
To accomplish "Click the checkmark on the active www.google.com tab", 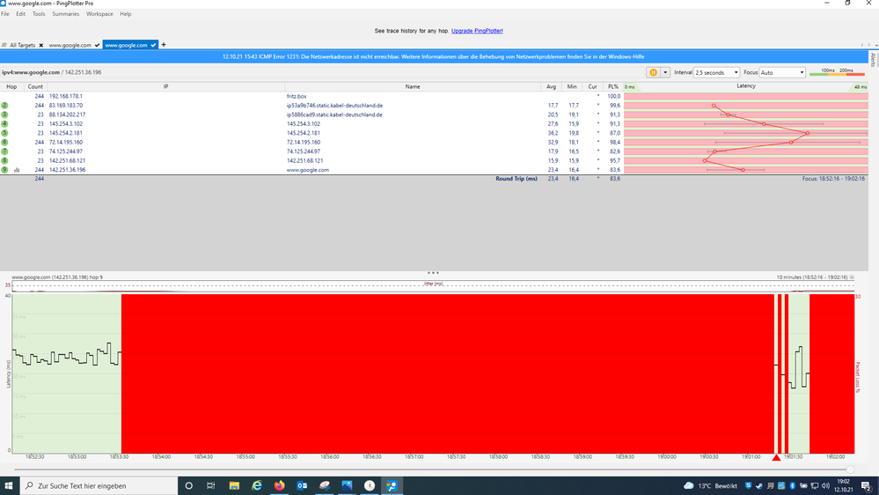I will pos(153,45).
